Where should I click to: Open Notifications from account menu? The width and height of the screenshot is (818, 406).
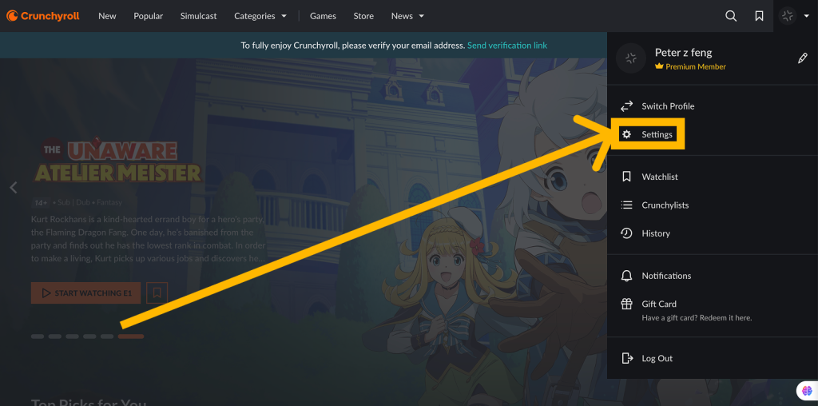[x=713, y=276]
